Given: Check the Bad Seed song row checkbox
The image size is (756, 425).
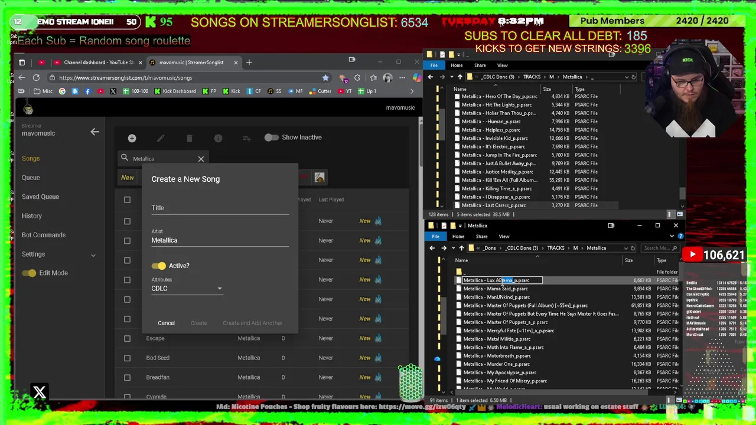Looking at the screenshot, I should (x=127, y=358).
